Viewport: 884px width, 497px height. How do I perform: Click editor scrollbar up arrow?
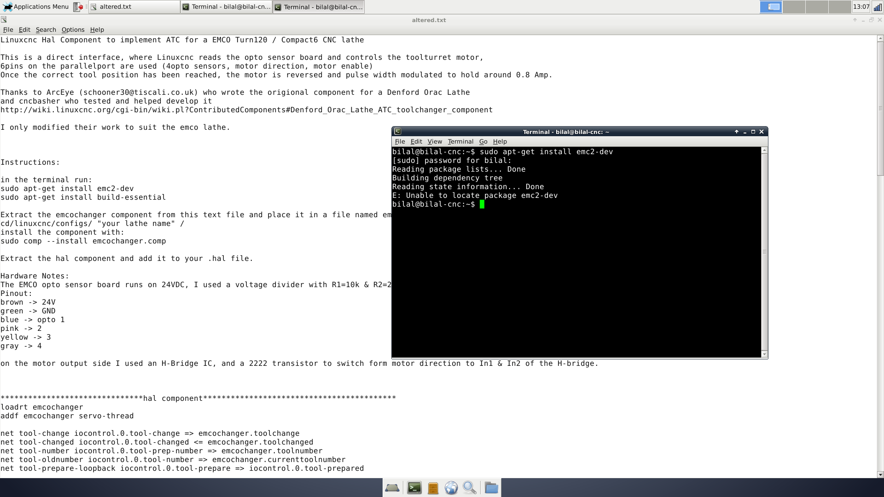[880, 39]
